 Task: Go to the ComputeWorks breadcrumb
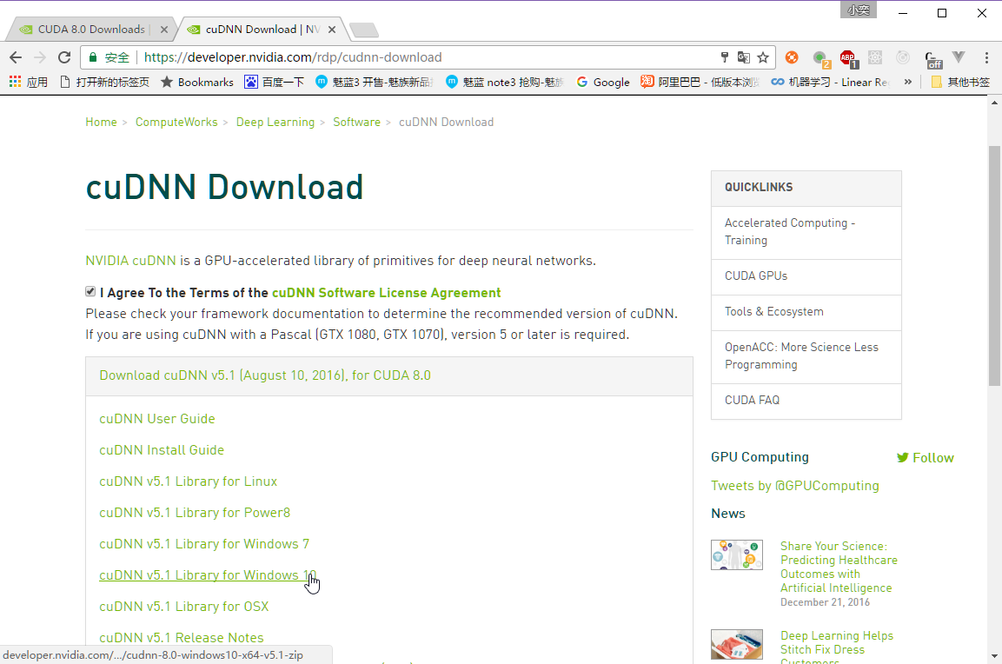click(x=176, y=122)
